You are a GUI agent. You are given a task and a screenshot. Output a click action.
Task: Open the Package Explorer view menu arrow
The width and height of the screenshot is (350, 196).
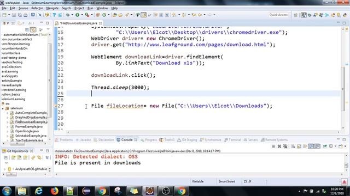point(48,29)
